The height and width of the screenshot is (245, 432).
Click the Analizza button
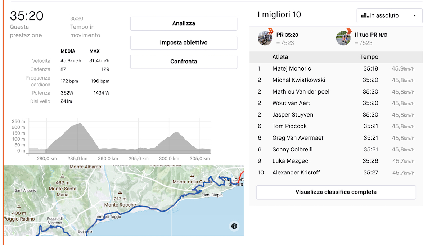184,23
